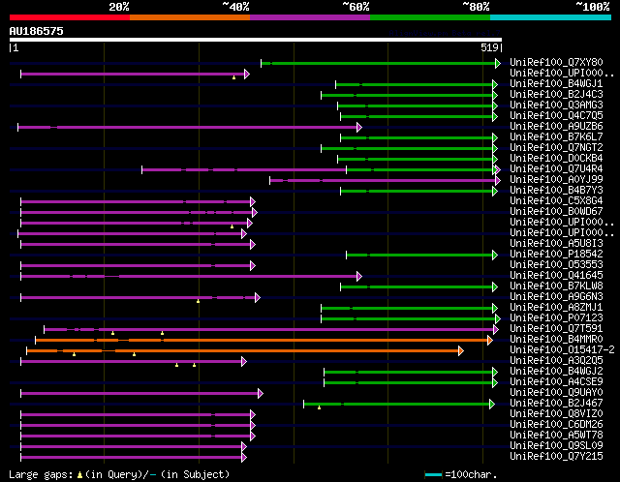
Task: Select the AU186575 query name
Action: point(36,31)
